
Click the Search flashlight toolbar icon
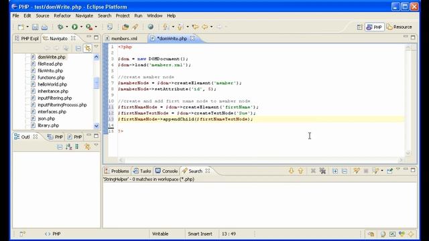[x=135, y=27]
